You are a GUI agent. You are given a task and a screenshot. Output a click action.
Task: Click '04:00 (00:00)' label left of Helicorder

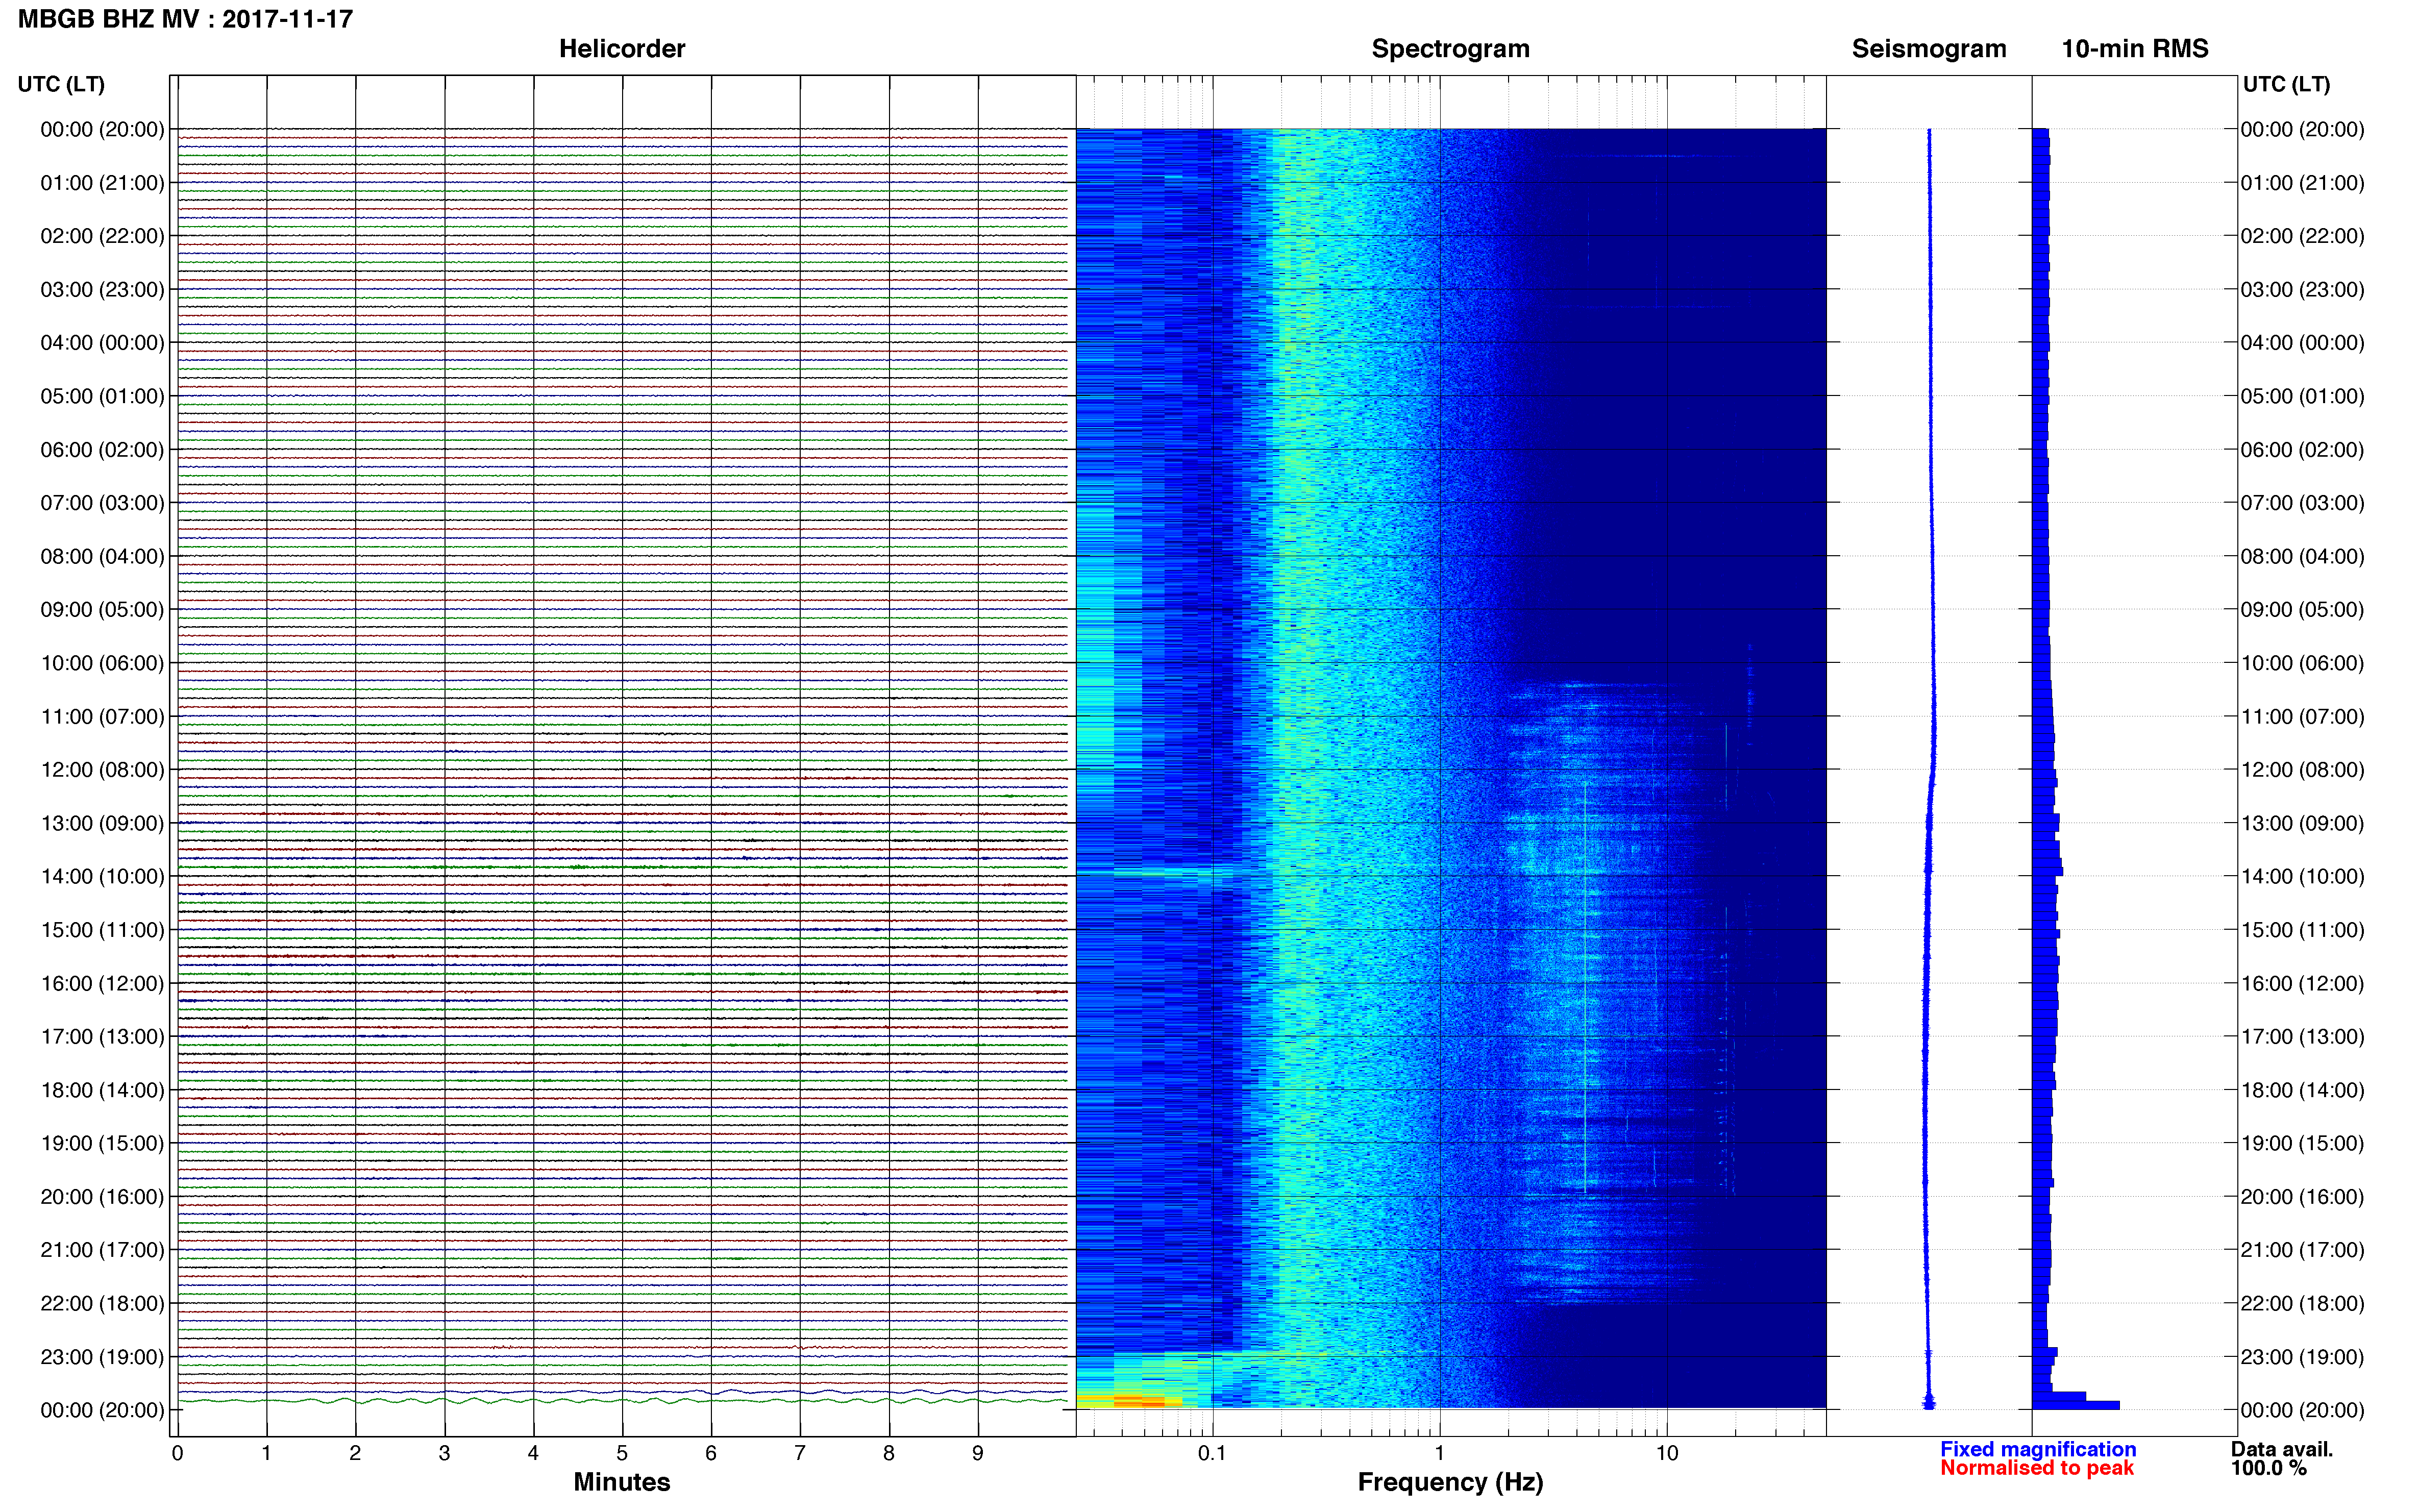click(x=102, y=343)
